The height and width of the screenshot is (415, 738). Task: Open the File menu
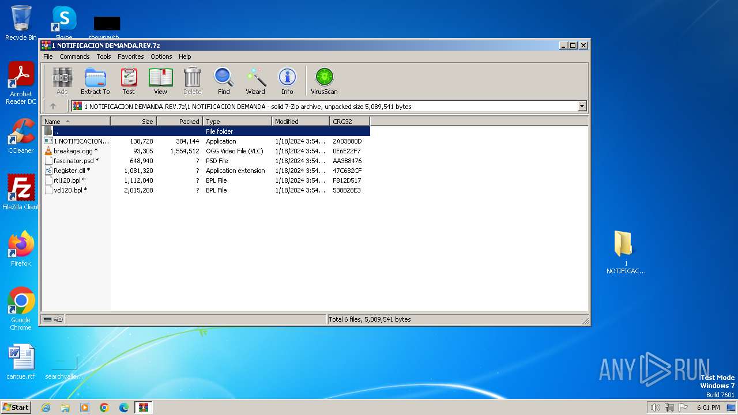click(x=48, y=56)
